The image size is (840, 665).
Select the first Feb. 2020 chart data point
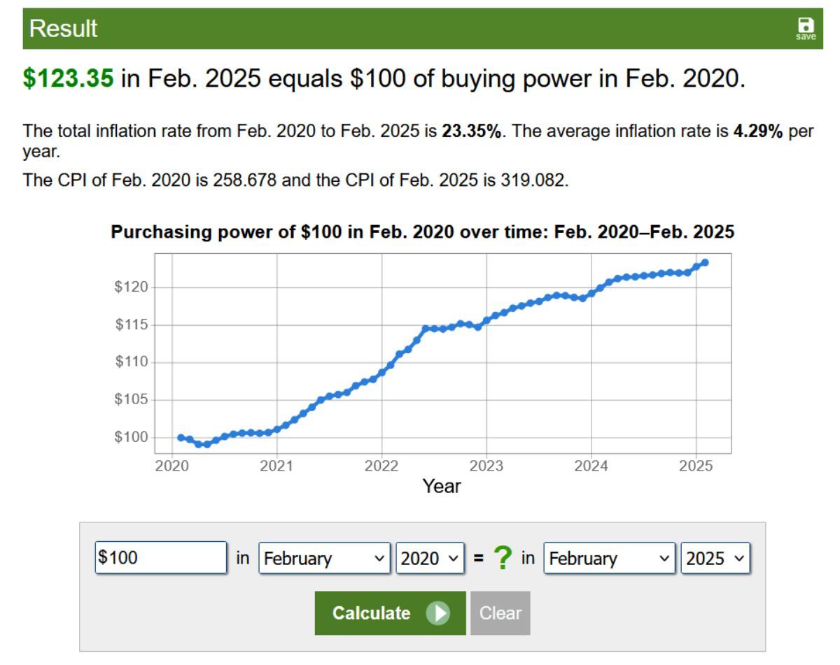(x=181, y=438)
